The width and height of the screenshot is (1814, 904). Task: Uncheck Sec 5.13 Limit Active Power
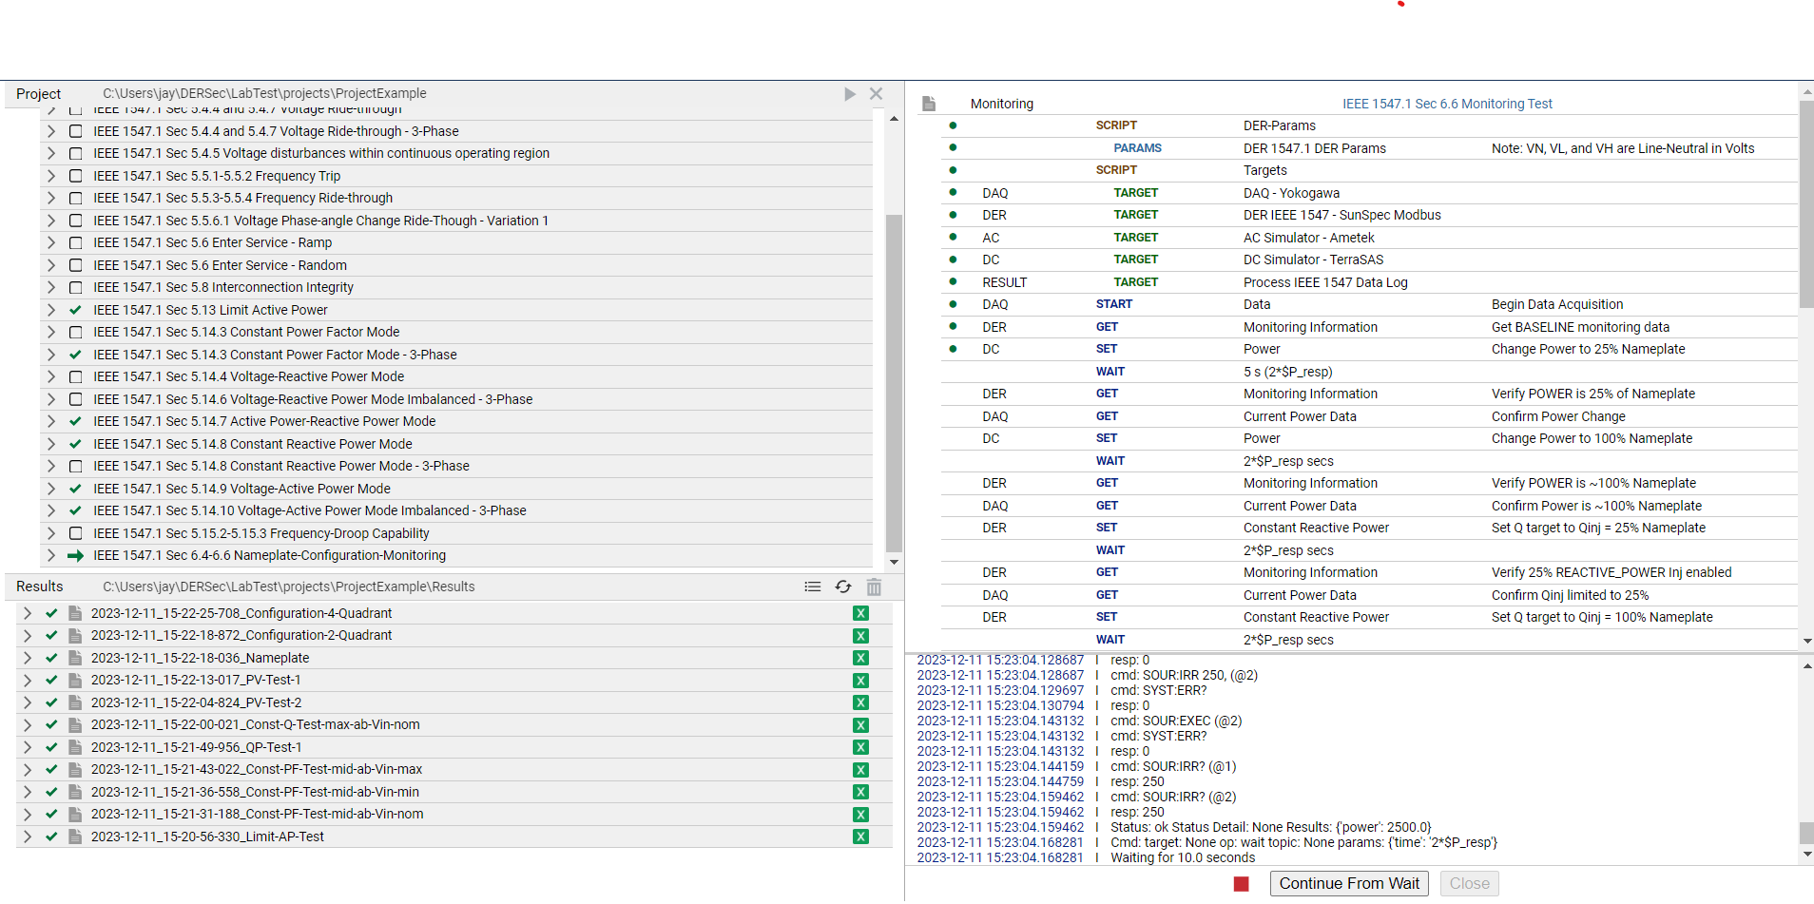click(75, 310)
